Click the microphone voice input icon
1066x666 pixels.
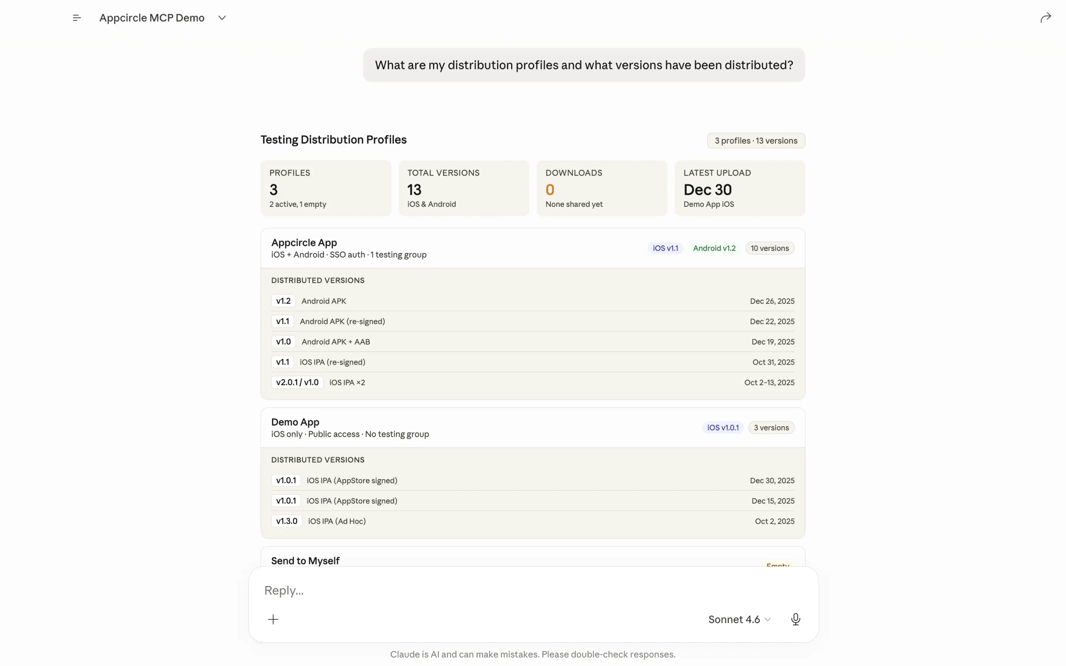click(795, 619)
